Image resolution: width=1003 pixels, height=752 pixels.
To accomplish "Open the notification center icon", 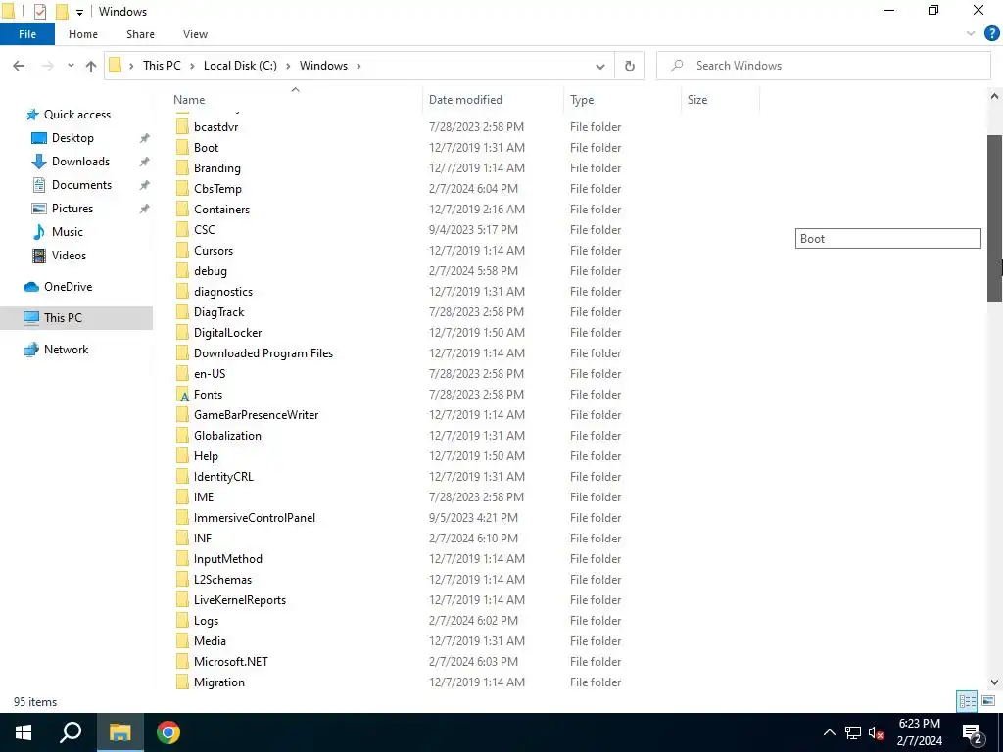I will (972, 733).
